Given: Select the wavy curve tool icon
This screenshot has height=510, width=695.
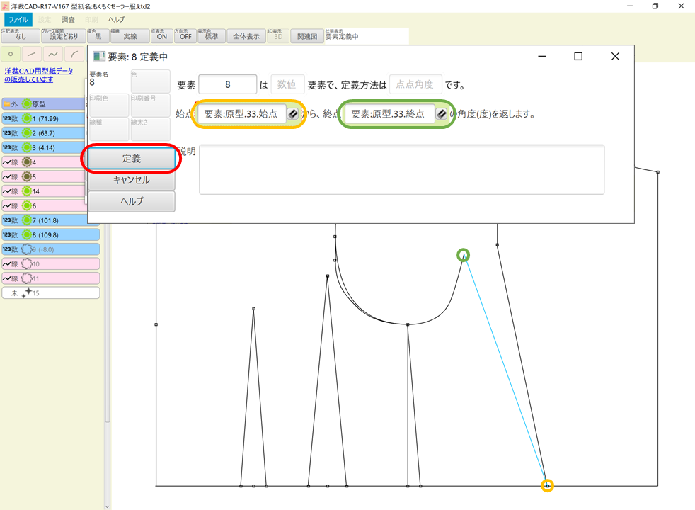Looking at the screenshot, I should coord(53,54).
